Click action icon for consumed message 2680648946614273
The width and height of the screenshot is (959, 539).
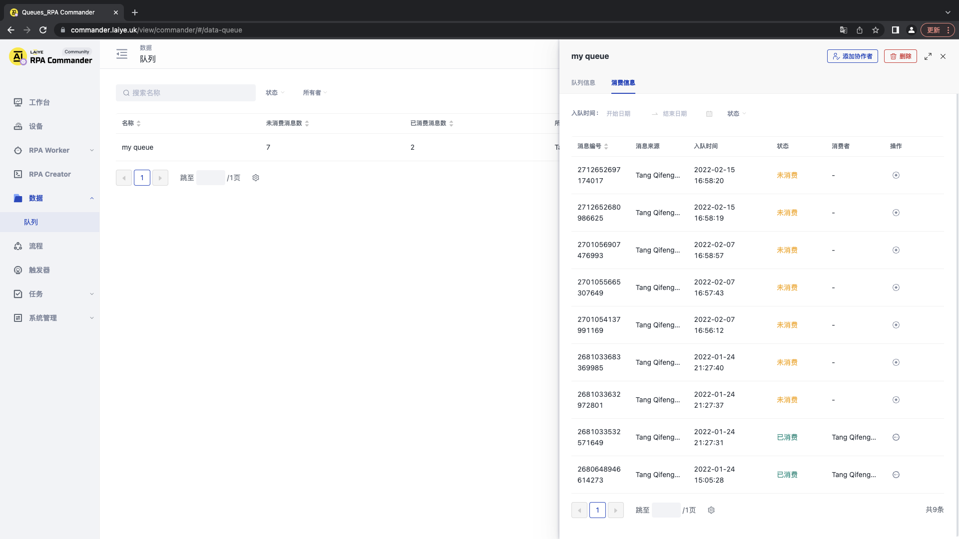[x=896, y=475]
